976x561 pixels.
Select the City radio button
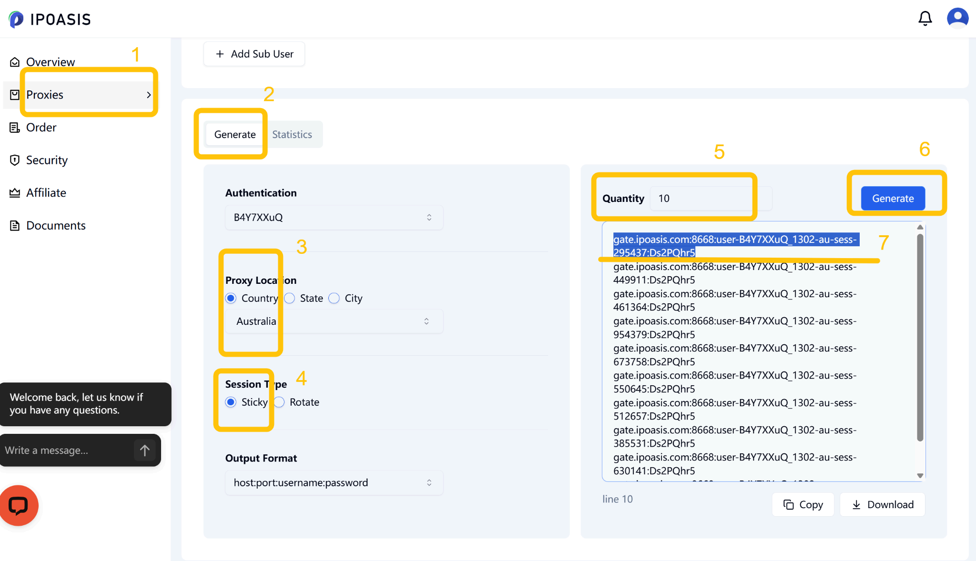(335, 298)
